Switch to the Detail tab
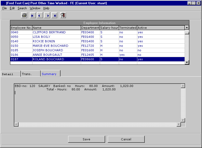This screenshot has width=202, height=148. point(11,74)
